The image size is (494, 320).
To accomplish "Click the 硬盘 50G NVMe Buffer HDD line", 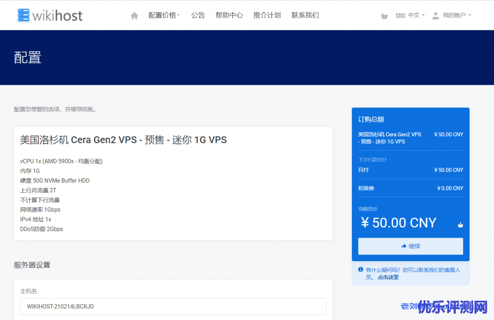I will 55,181.
